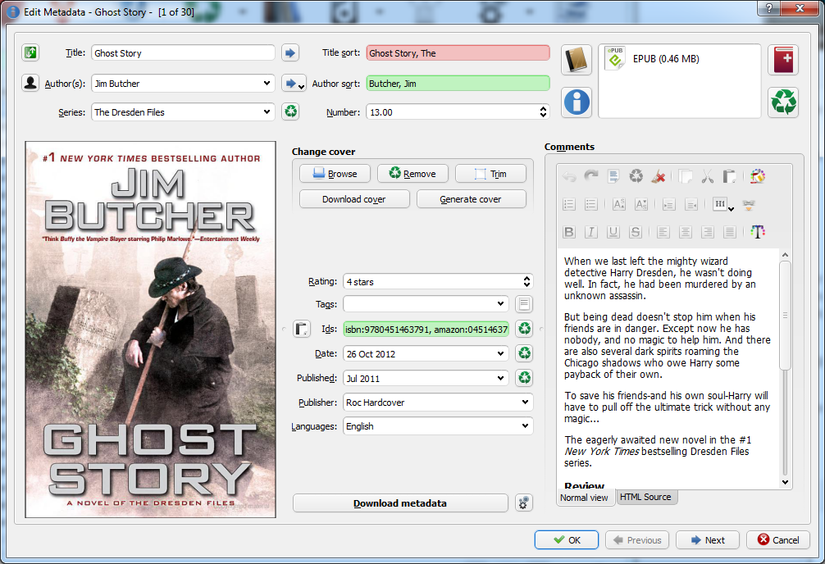Viewport: 825px width, 564px height.
Task: Insert an unordered bullet list
Action: (x=590, y=204)
